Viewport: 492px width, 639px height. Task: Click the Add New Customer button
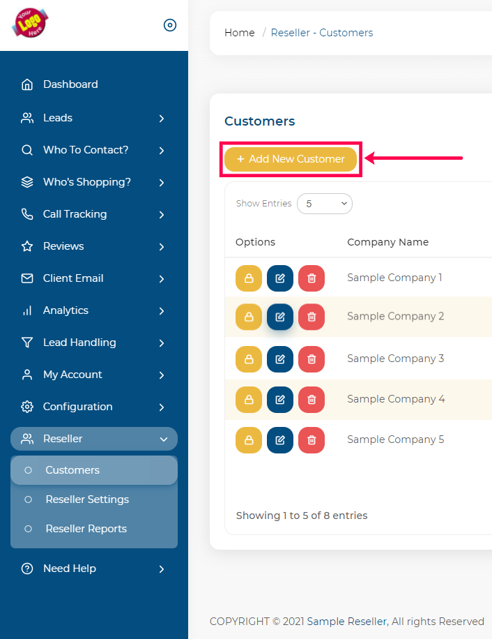pos(291,159)
